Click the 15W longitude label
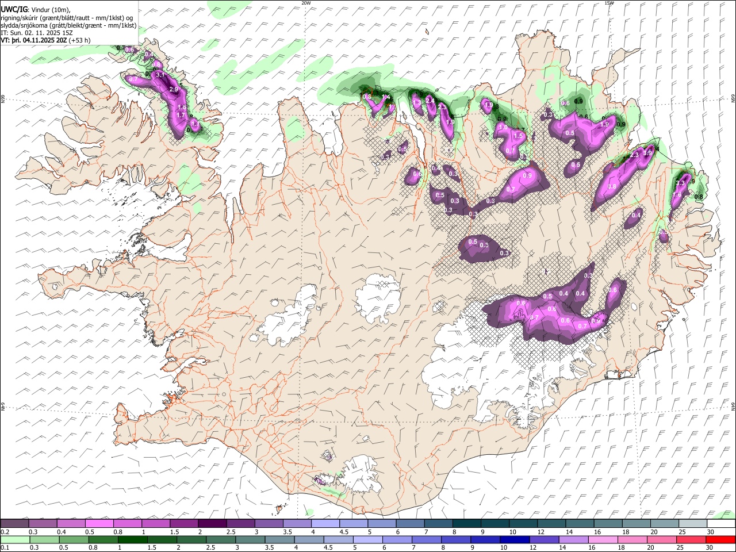 point(608,3)
